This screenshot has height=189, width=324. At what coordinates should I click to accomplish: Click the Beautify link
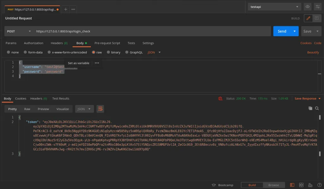tap(313, 52)
